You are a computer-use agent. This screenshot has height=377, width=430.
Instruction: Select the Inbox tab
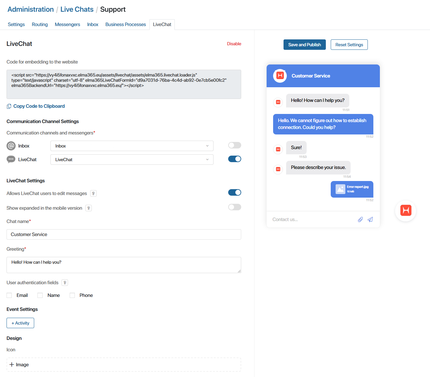(x=93, y=24)
